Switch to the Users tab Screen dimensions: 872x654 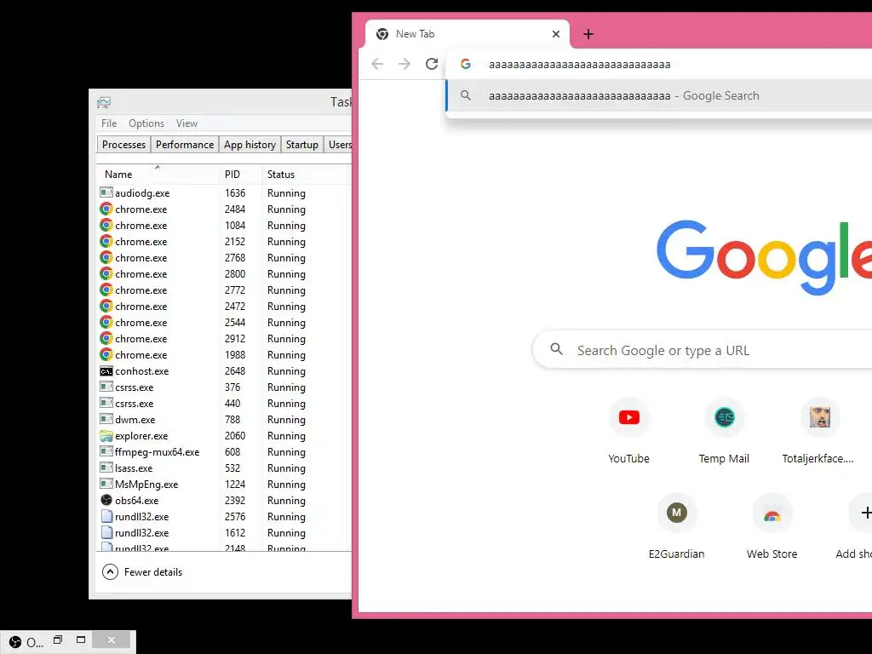tap(338, 145)
